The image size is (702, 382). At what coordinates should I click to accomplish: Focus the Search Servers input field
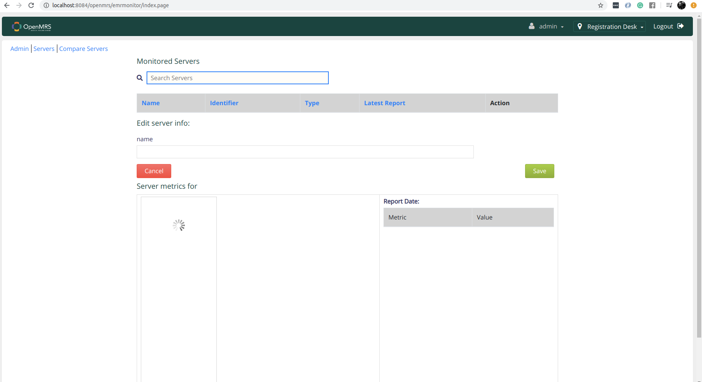pos(237,78)
